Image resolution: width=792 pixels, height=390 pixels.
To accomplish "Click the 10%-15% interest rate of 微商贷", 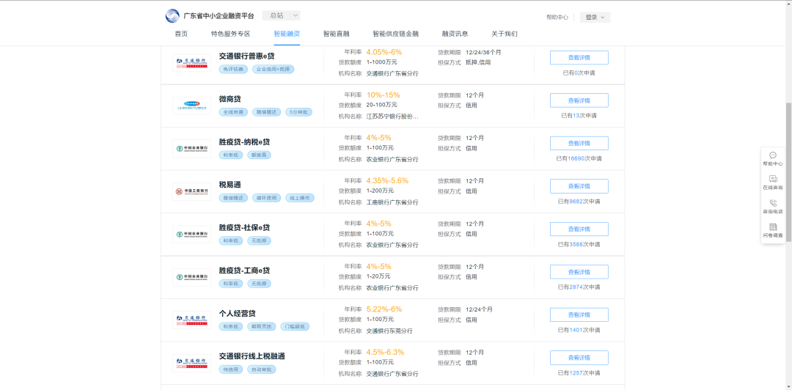I will click(x=383, y=95).
